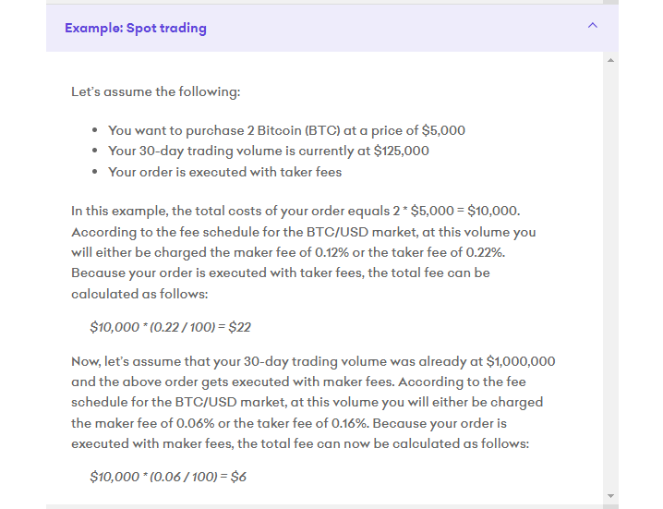Click the "$10,000." total in the first paragraph
Screen dimensions: 663x509
coord(494,211)
